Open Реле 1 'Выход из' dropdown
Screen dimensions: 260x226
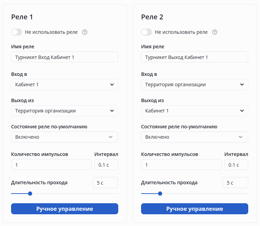point(65,111)
